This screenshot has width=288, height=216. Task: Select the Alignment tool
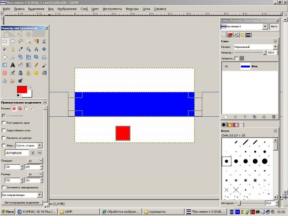[5, 57]
